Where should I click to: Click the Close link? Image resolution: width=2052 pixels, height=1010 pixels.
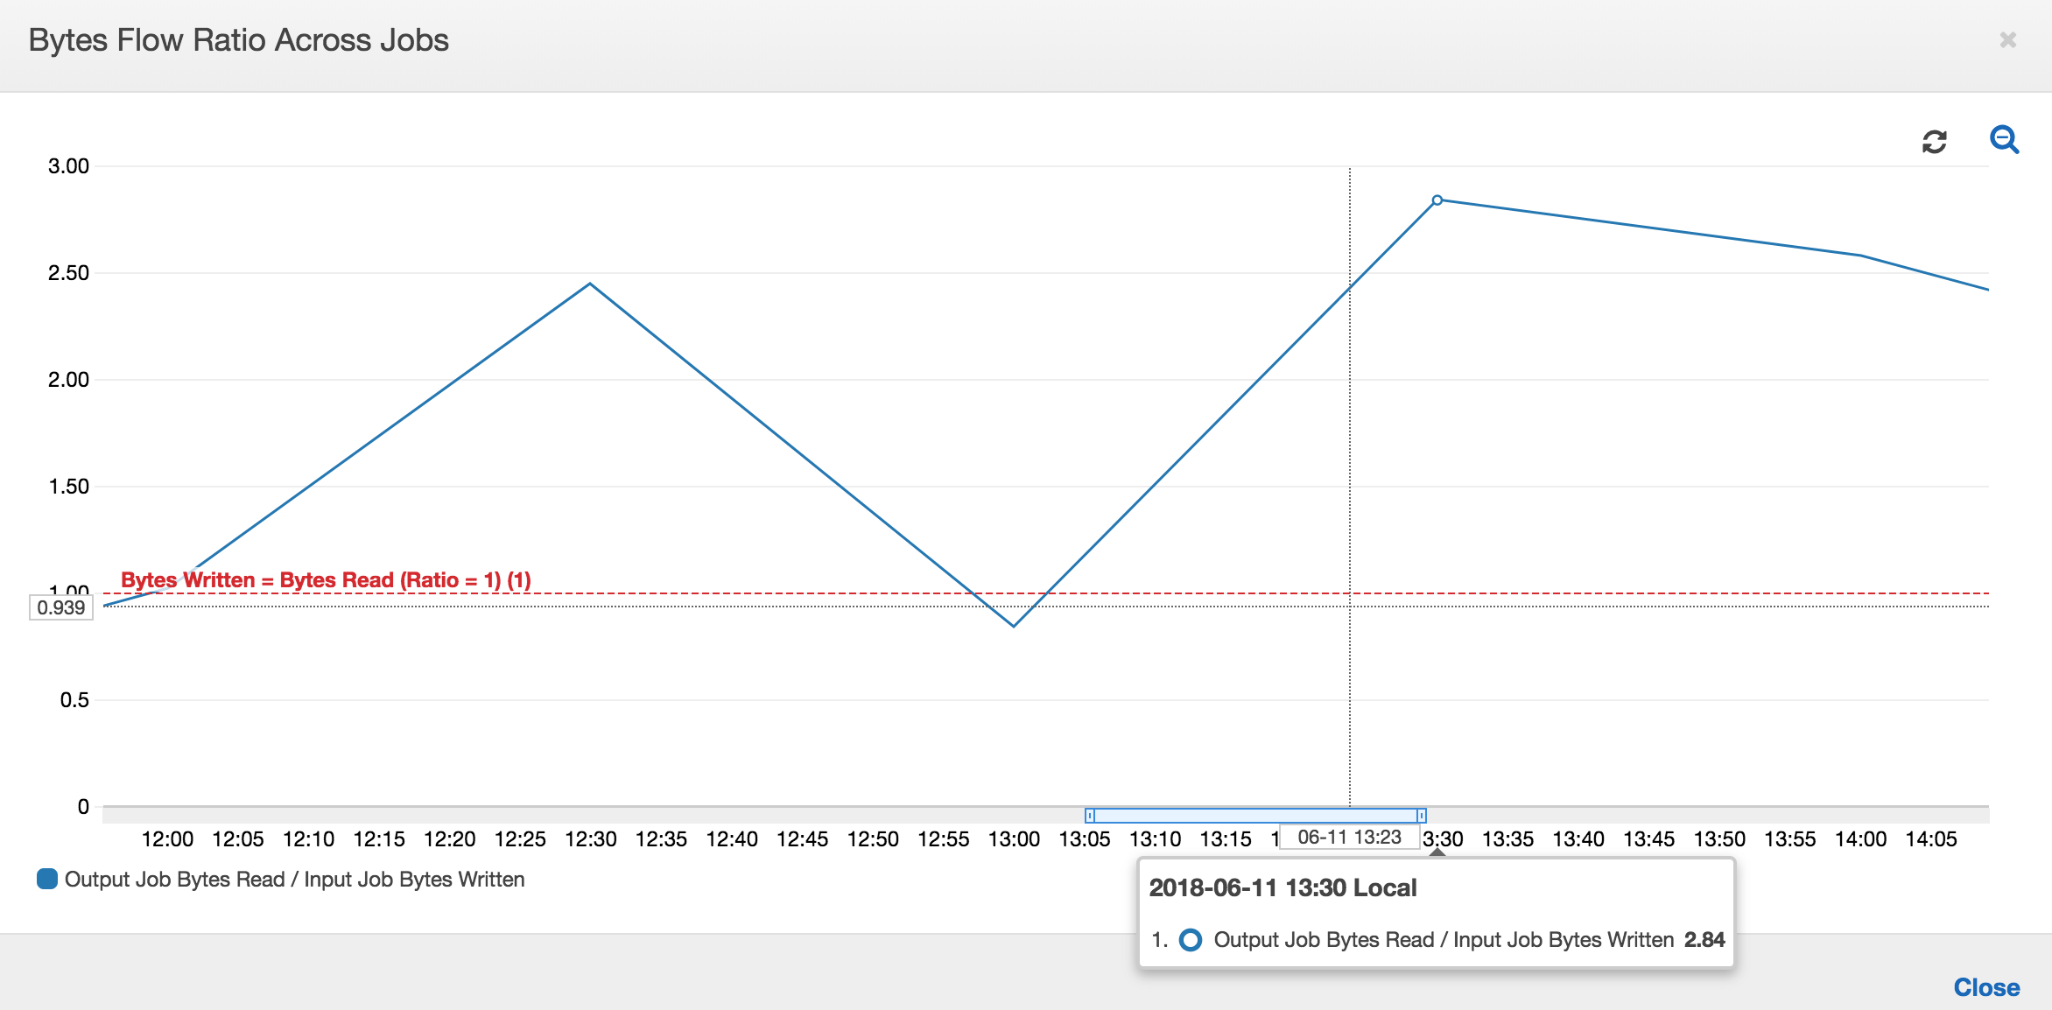pos(1987,987)
